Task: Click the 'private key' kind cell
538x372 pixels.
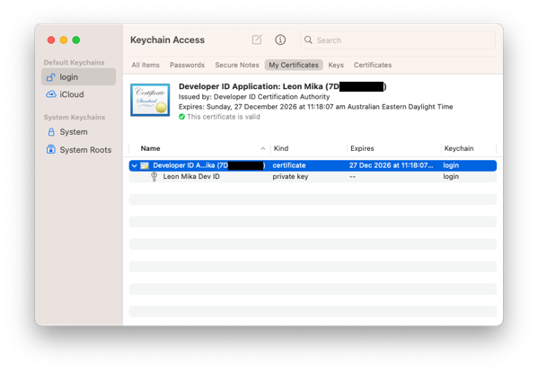Action: (x=290, y=177)
